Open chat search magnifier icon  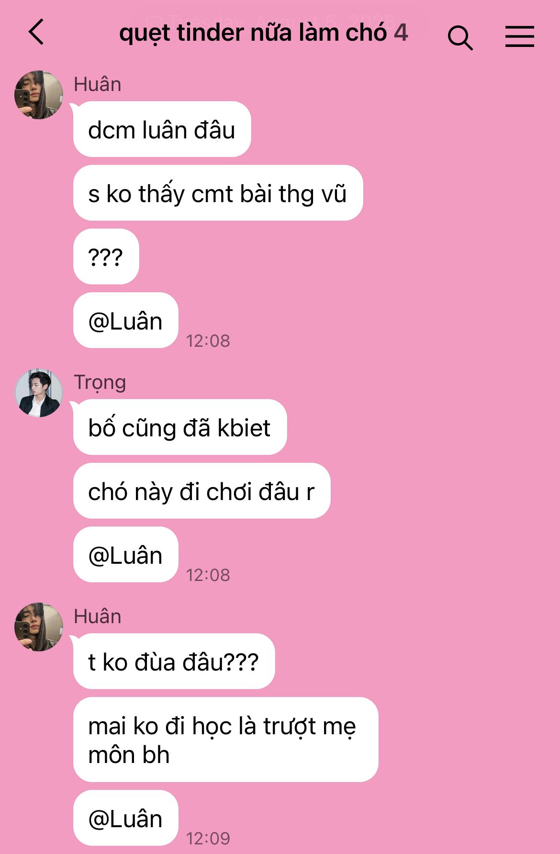click(460, 37)
